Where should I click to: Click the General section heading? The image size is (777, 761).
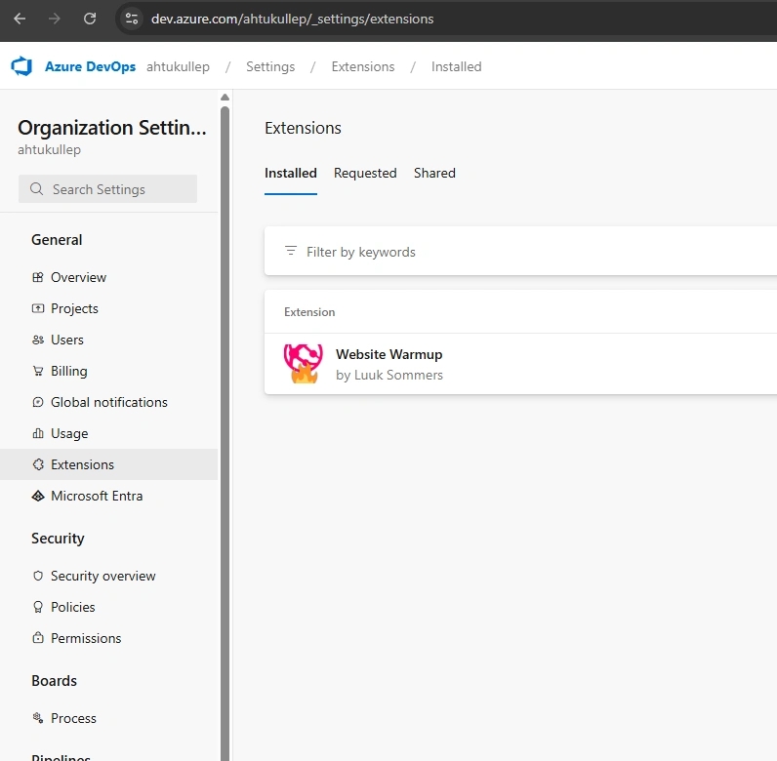[57, 240]
